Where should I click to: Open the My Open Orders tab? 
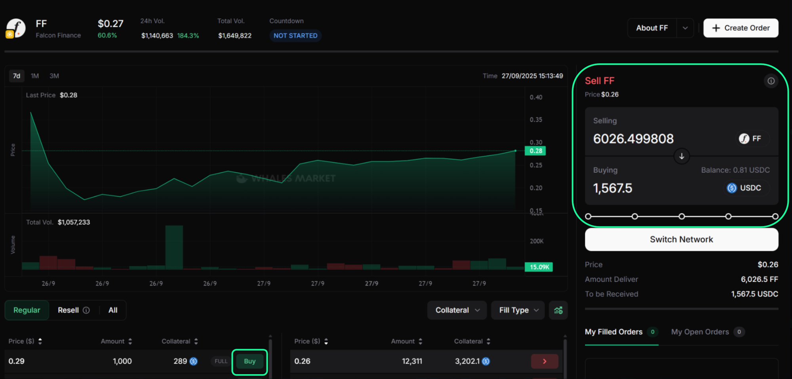pos(708,332)
